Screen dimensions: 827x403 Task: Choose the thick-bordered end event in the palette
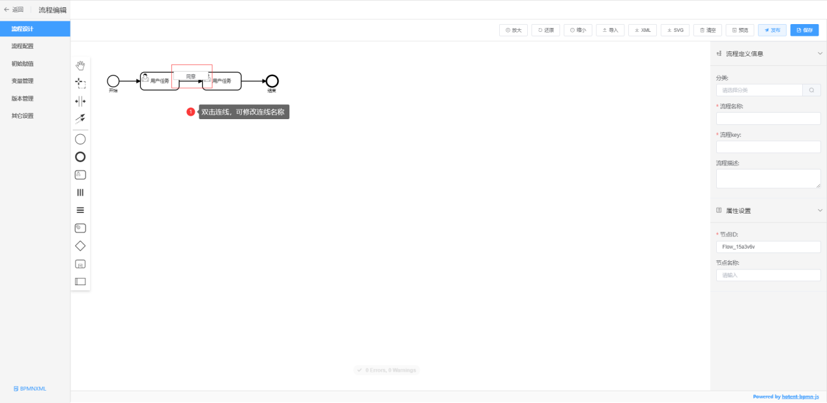(x=80, y=157)
